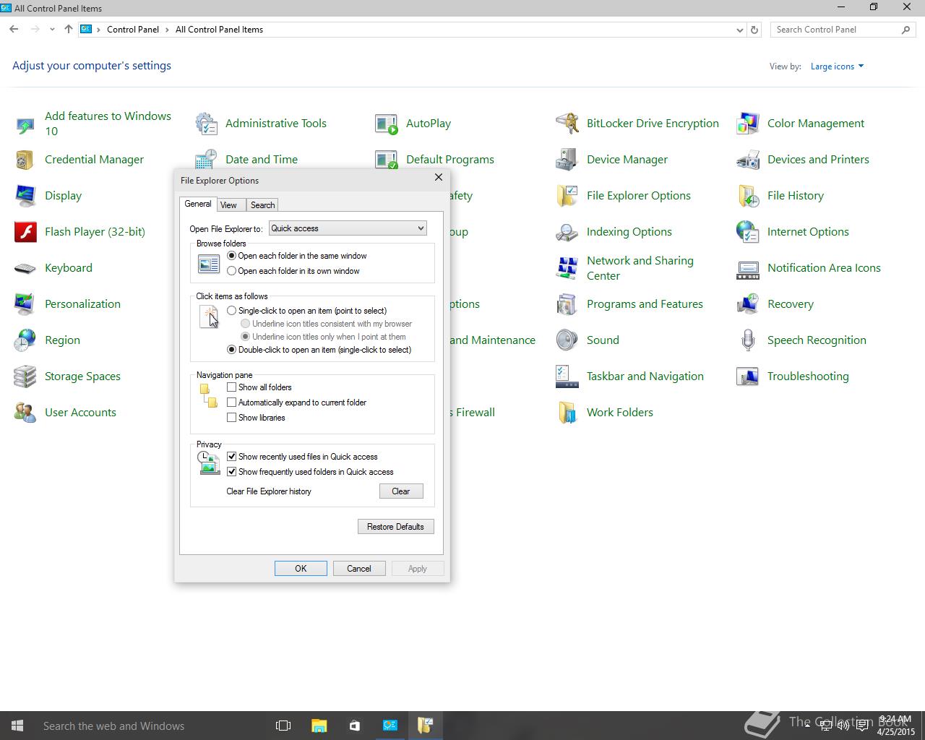Enable Show all folders checkbox

(231, 387)
